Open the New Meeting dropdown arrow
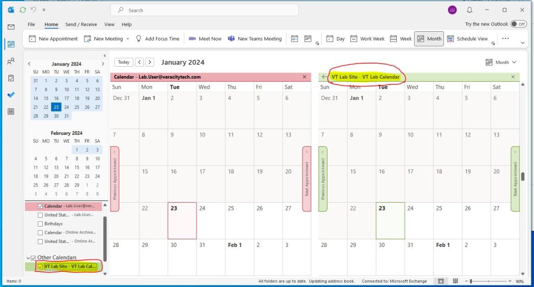534x287 pixels. click(x=128, y=39)
